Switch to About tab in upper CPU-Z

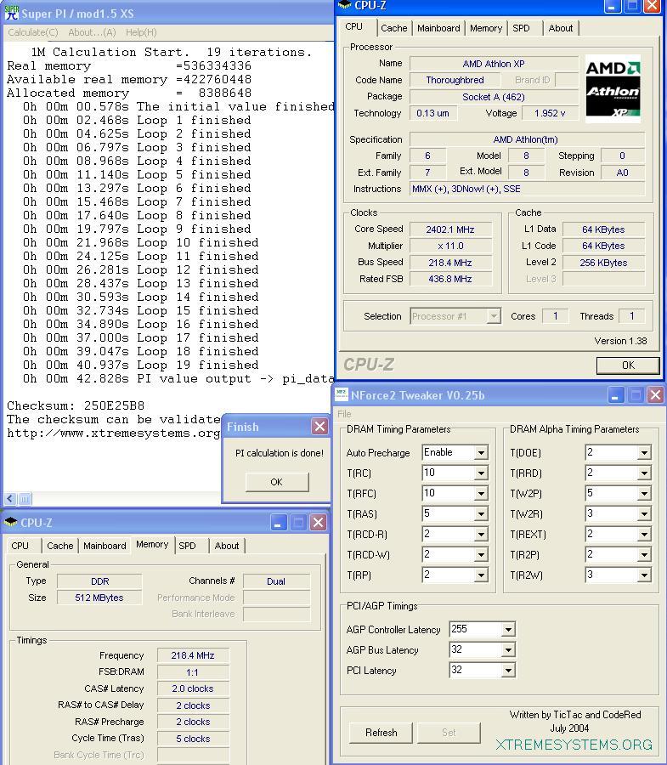click(561, 28)
